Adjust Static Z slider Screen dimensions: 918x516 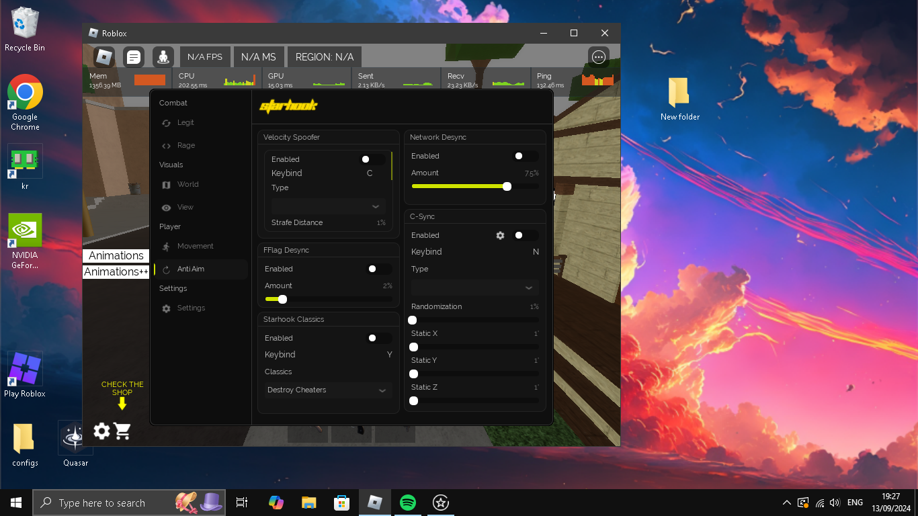(475, 400)
